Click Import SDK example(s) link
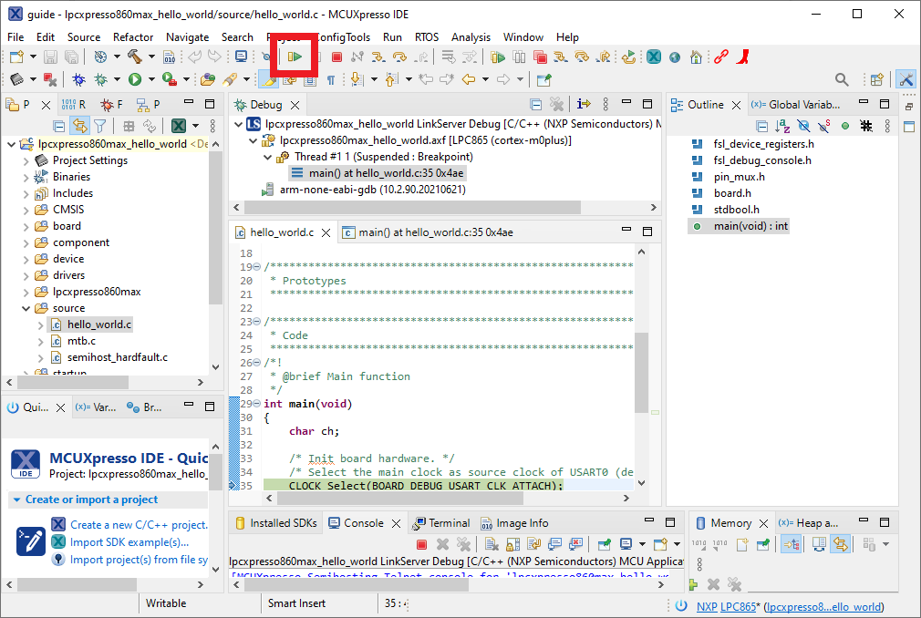The width and height of the screenshot is (921, 618). coord(129,542)
